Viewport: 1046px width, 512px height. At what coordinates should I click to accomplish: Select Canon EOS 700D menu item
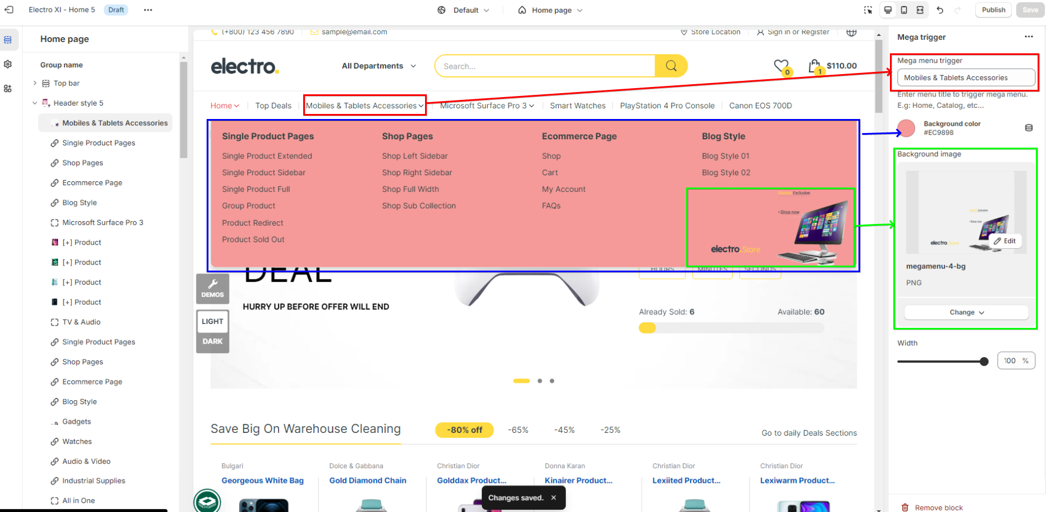[x=761, y=106]
